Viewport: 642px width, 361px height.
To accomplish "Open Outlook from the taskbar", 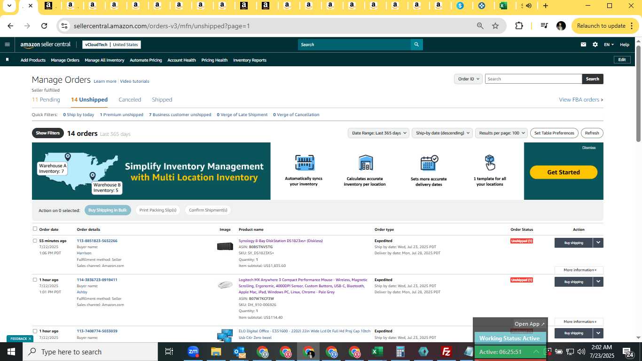I will click(239, 352).
